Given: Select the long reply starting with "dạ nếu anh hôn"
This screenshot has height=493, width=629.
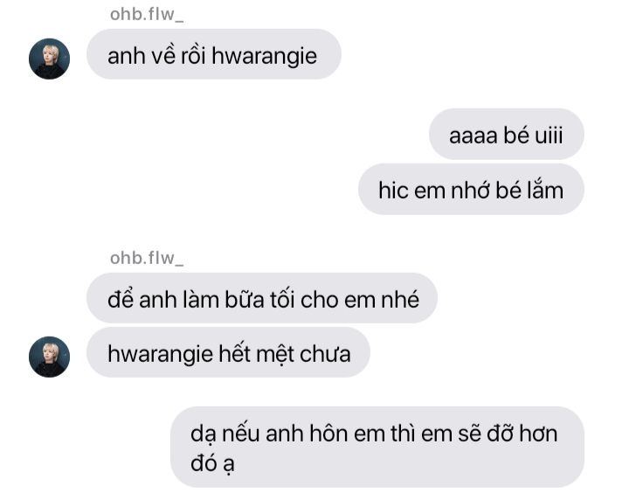Looking at the screenshot, I should 377,448.
